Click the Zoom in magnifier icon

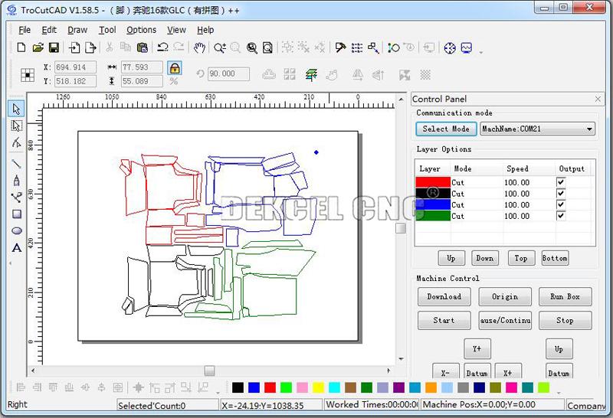(220, 47)
